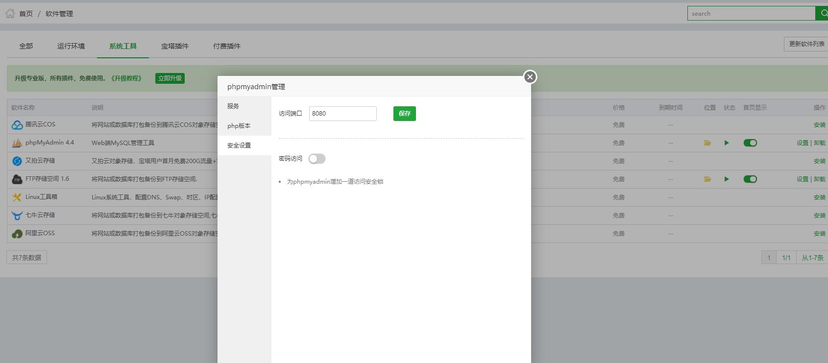828x363 pixels.
Task: Switch to the 运行环境 tab
Action: coord(71,46)
